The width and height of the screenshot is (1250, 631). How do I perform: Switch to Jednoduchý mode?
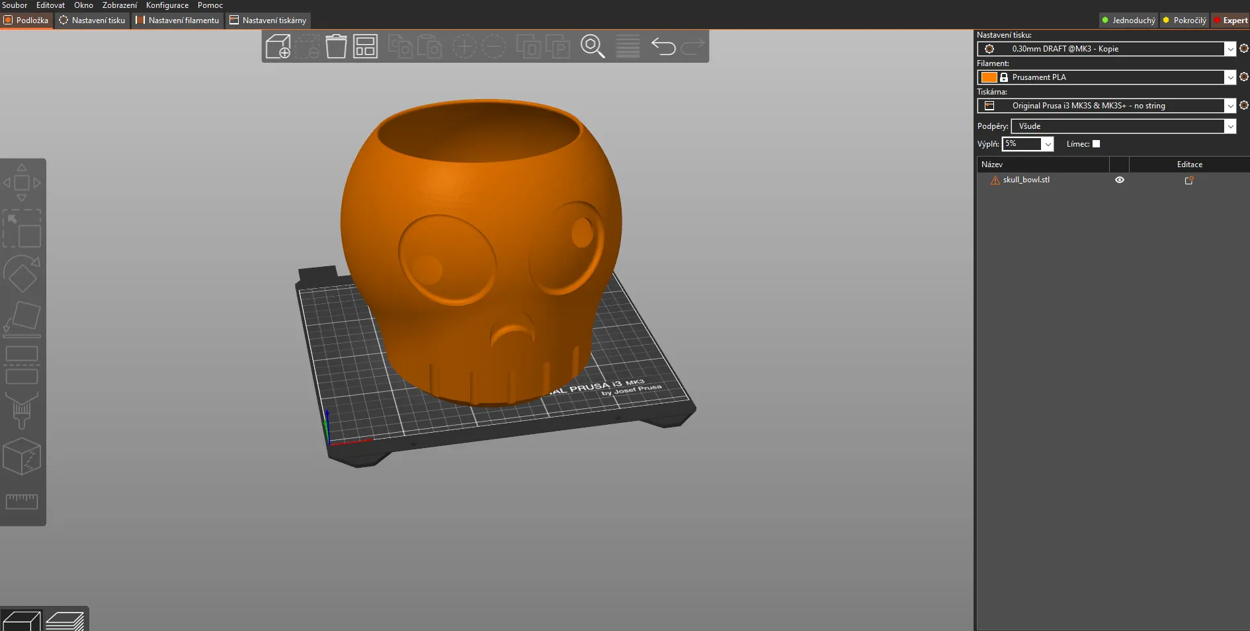point(1128,20)
